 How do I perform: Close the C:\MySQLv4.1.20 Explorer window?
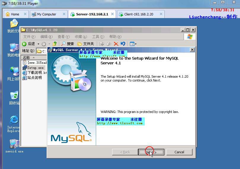tap(193, 30)
